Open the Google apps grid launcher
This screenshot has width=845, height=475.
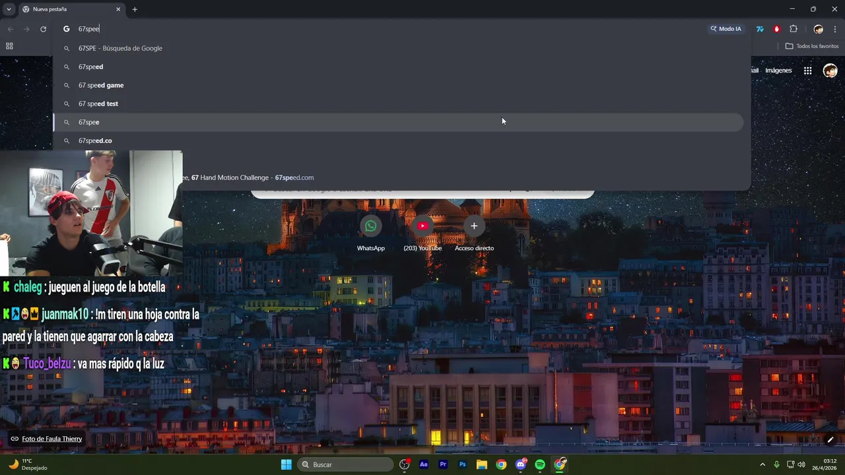(x=808, y=71)
